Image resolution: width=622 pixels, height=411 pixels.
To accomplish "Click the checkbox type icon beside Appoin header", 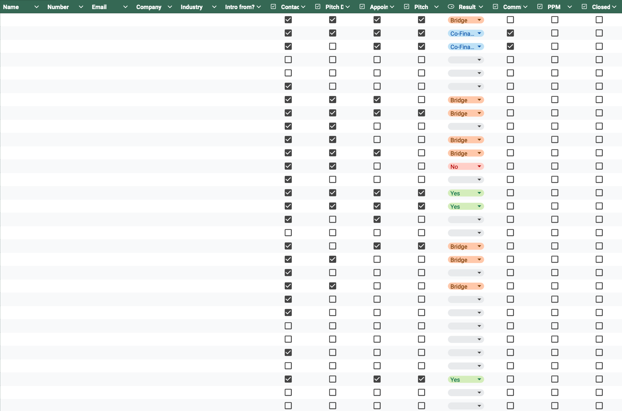I will click(x=362, y=6).
